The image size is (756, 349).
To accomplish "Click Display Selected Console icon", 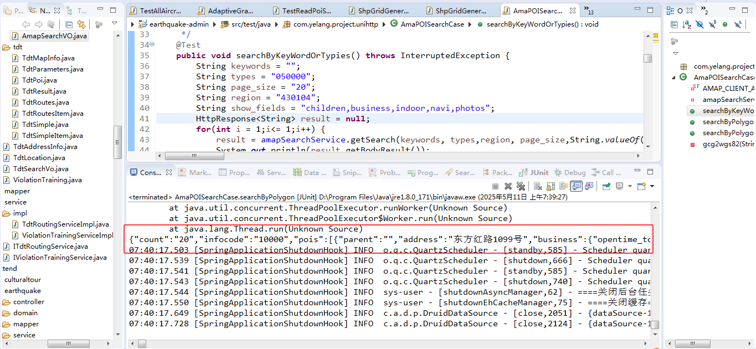I will [x=620, y=187].
